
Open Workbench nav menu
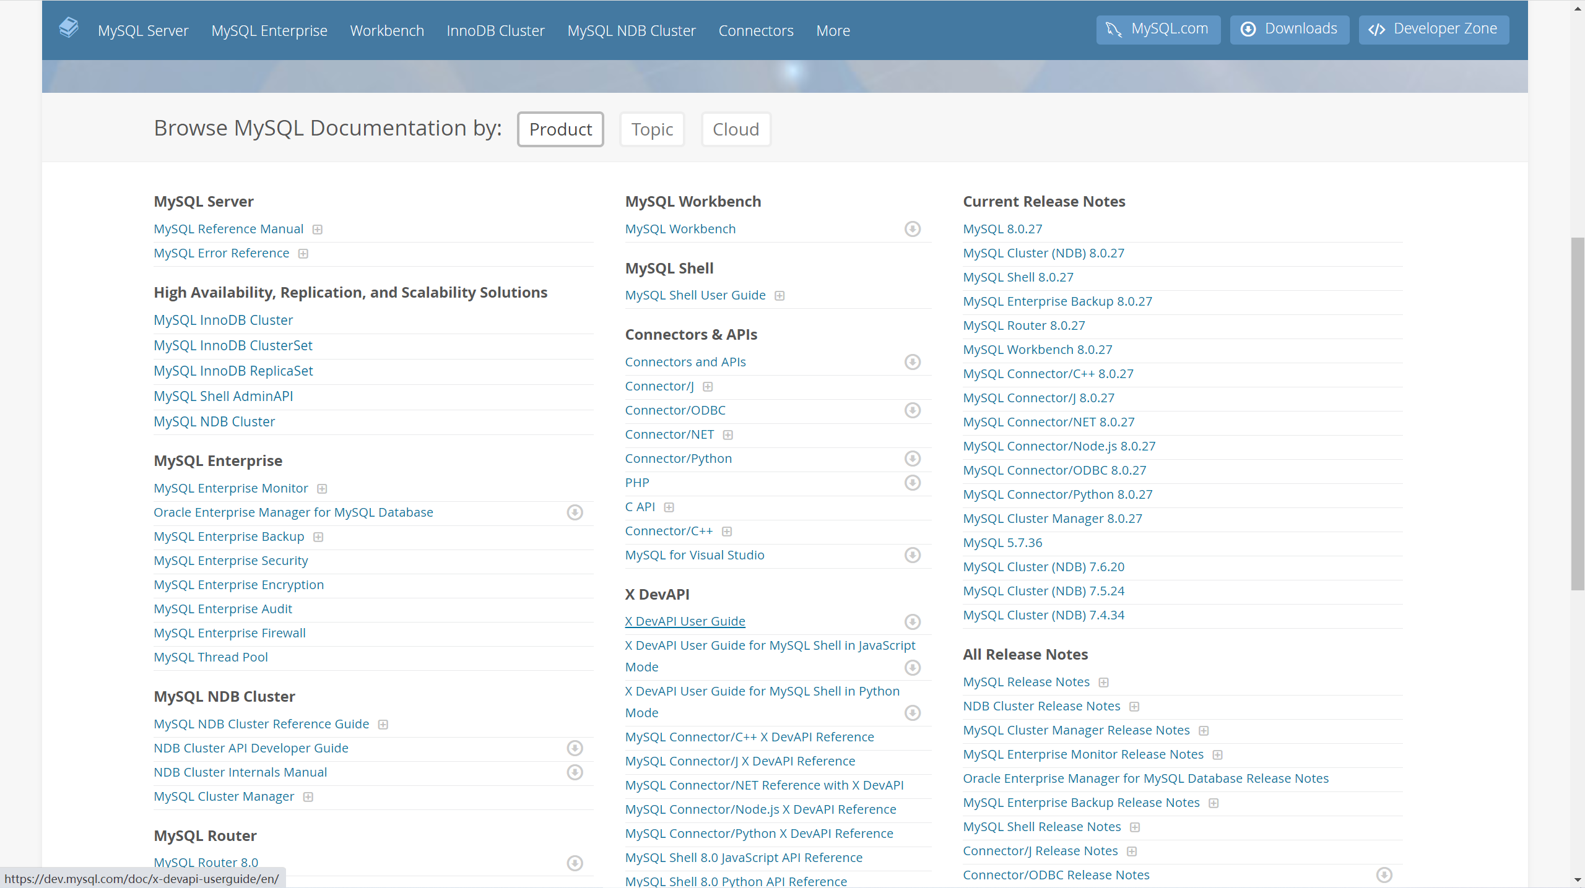pos(387,30)
